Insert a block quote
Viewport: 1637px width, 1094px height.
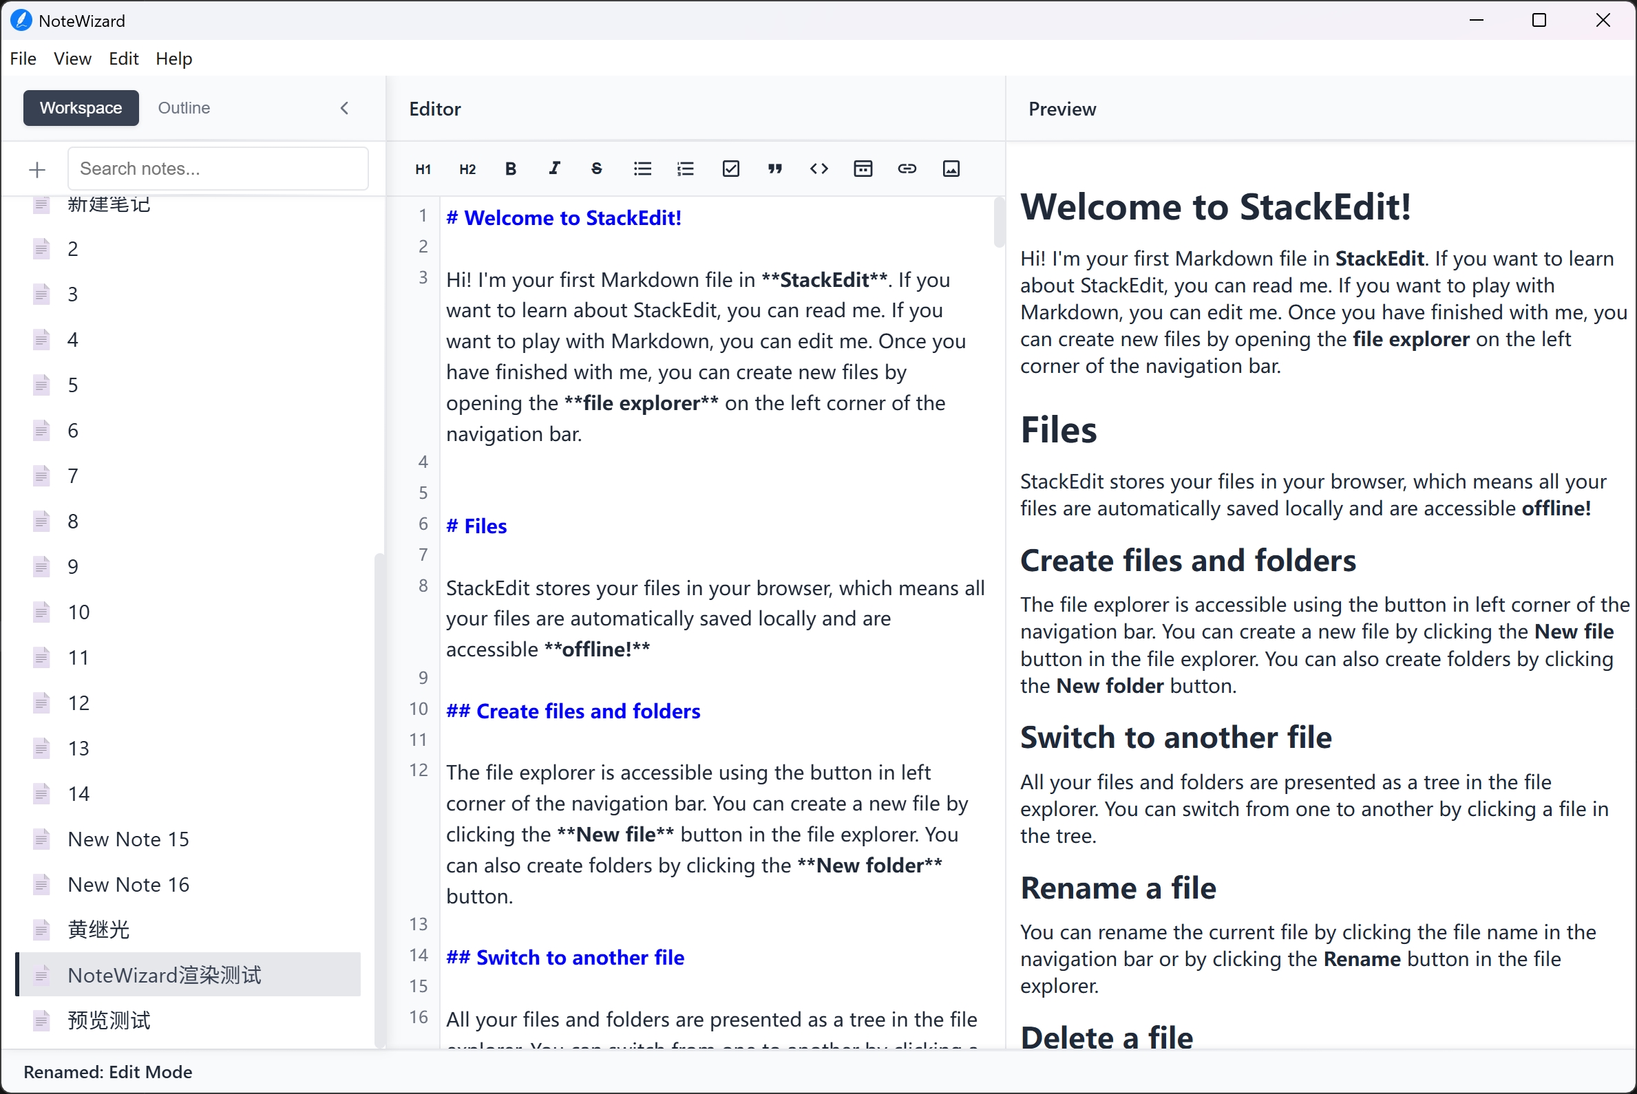tap(775, 169)
